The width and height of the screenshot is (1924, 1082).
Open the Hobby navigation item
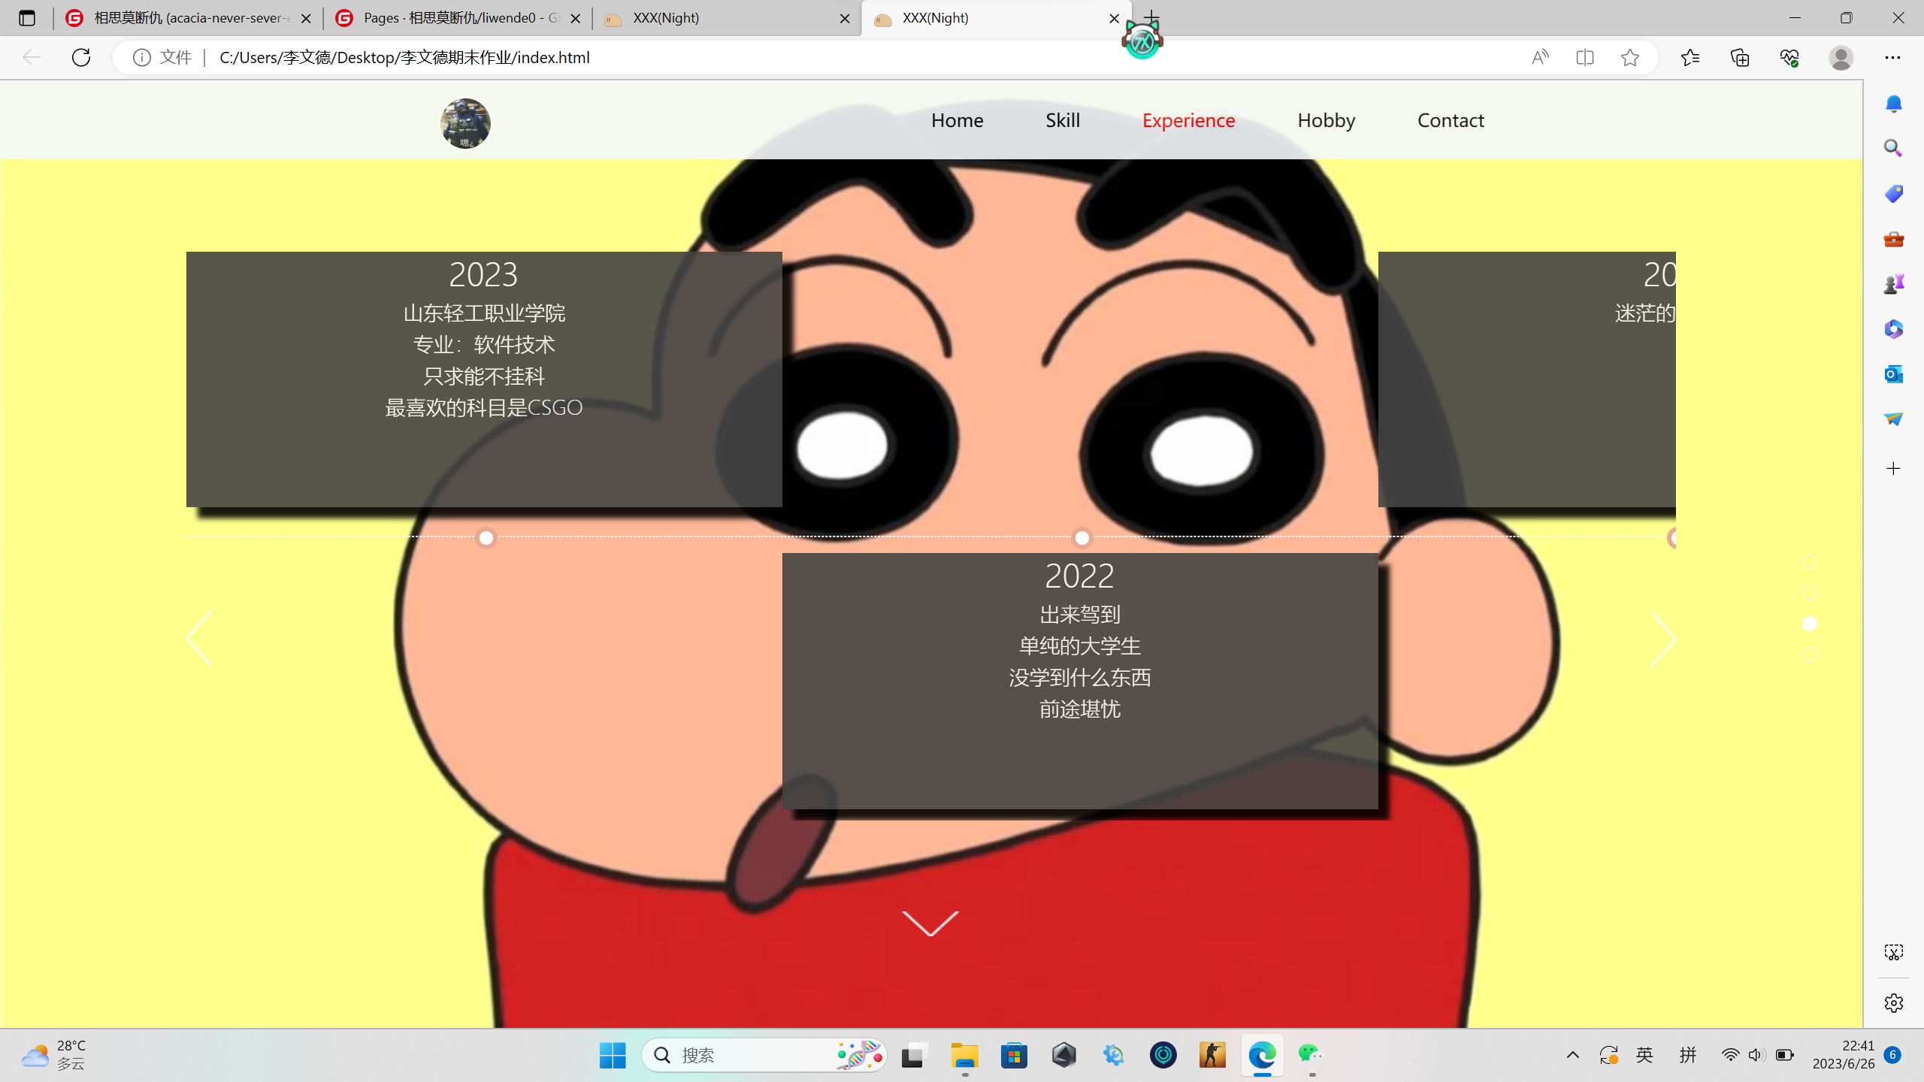1326,120
